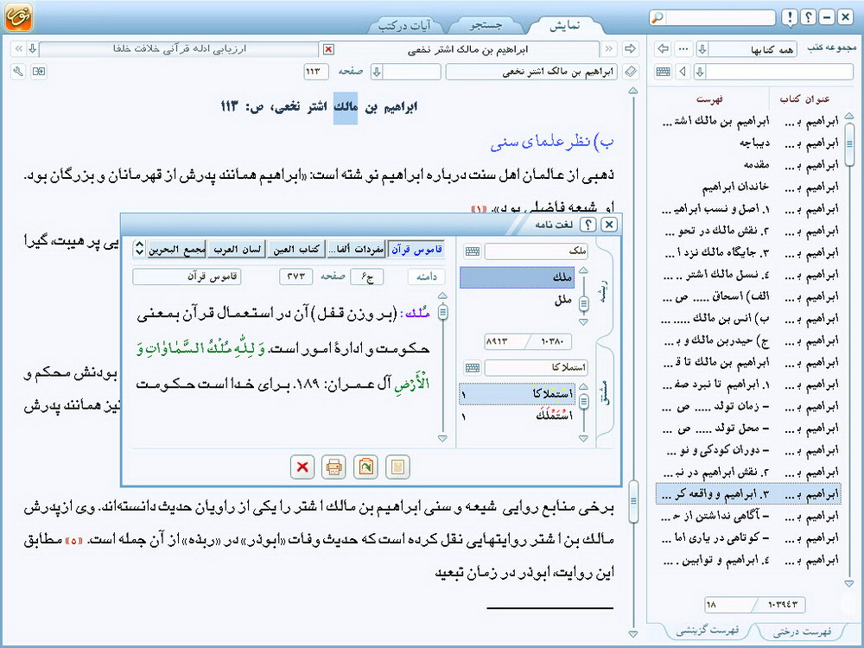The image size is (864, 648).
Task: Open the virtual keyboard beside the ملک root field
Action: (472, 251)
